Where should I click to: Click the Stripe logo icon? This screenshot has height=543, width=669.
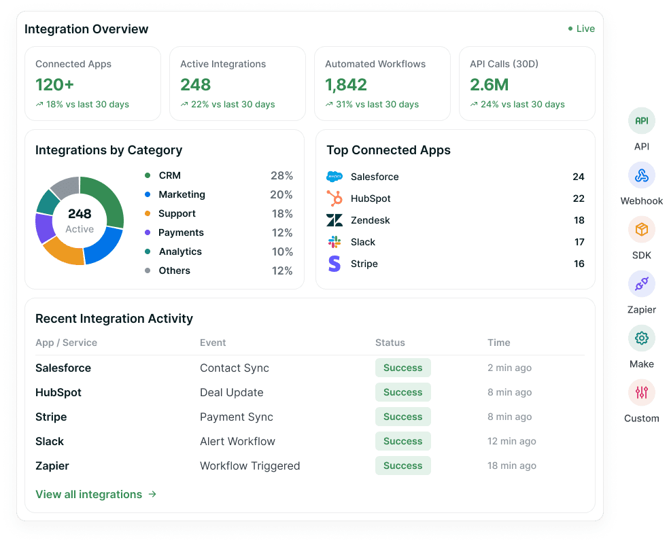[x=334, y=264]
